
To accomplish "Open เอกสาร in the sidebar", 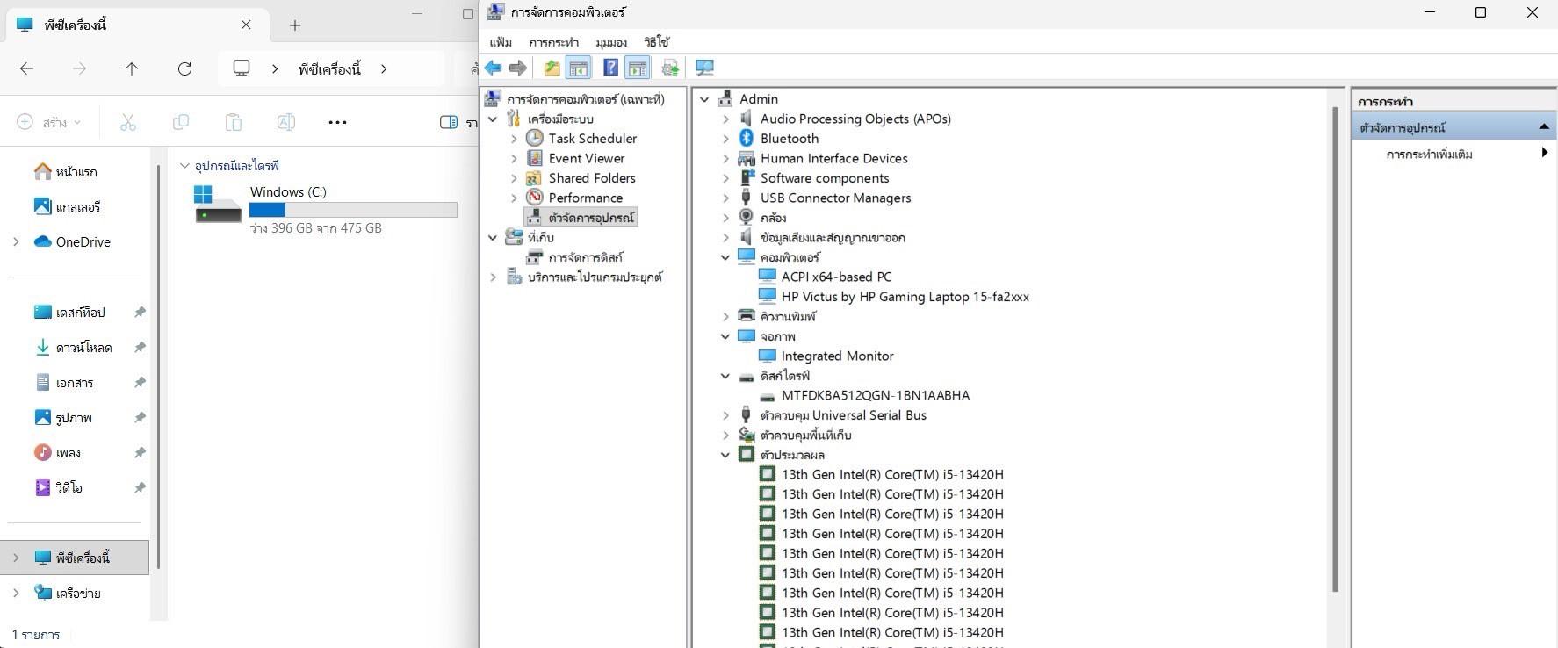I will pos(75,383).
